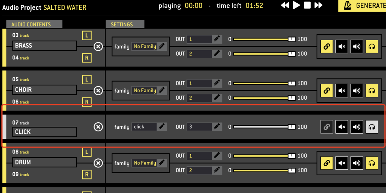Edit the click family with the pencil icon
Screen dimensions: 386x193
[162, 127]
